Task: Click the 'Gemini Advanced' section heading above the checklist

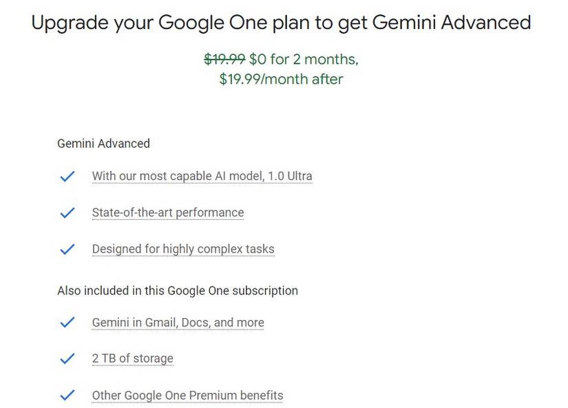Action: click(x=103, y=144)
